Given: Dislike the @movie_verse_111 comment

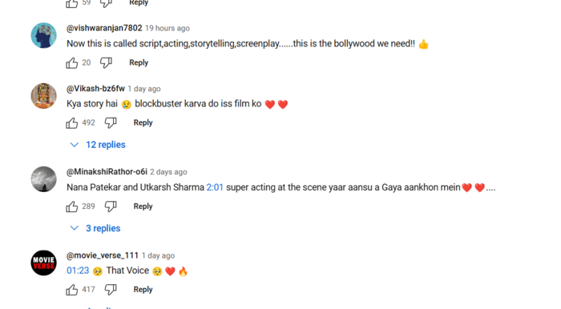Looking at the screenshot, I should point(111,290).
